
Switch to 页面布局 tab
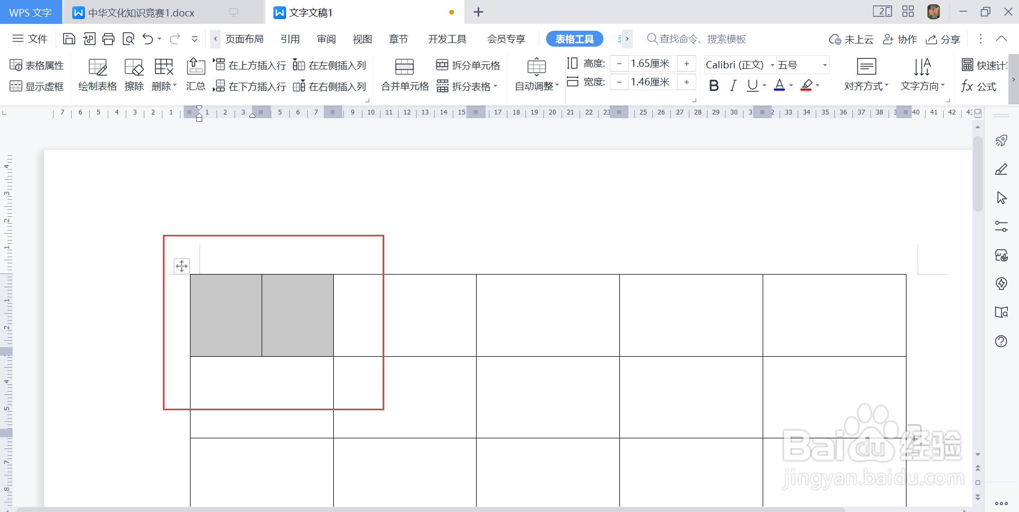pyautogui.click(x=244, y=39)
